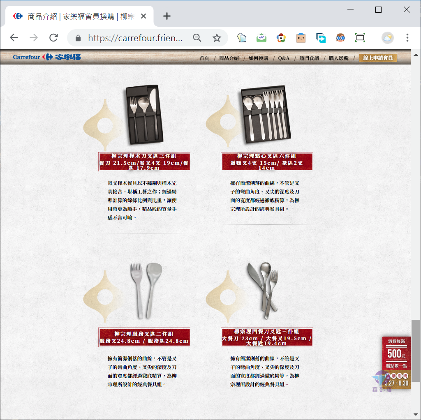This screenshot has width=421, height=420.
Task: Open the colorful flower-camera extension
Action: (x=281, y=38)
